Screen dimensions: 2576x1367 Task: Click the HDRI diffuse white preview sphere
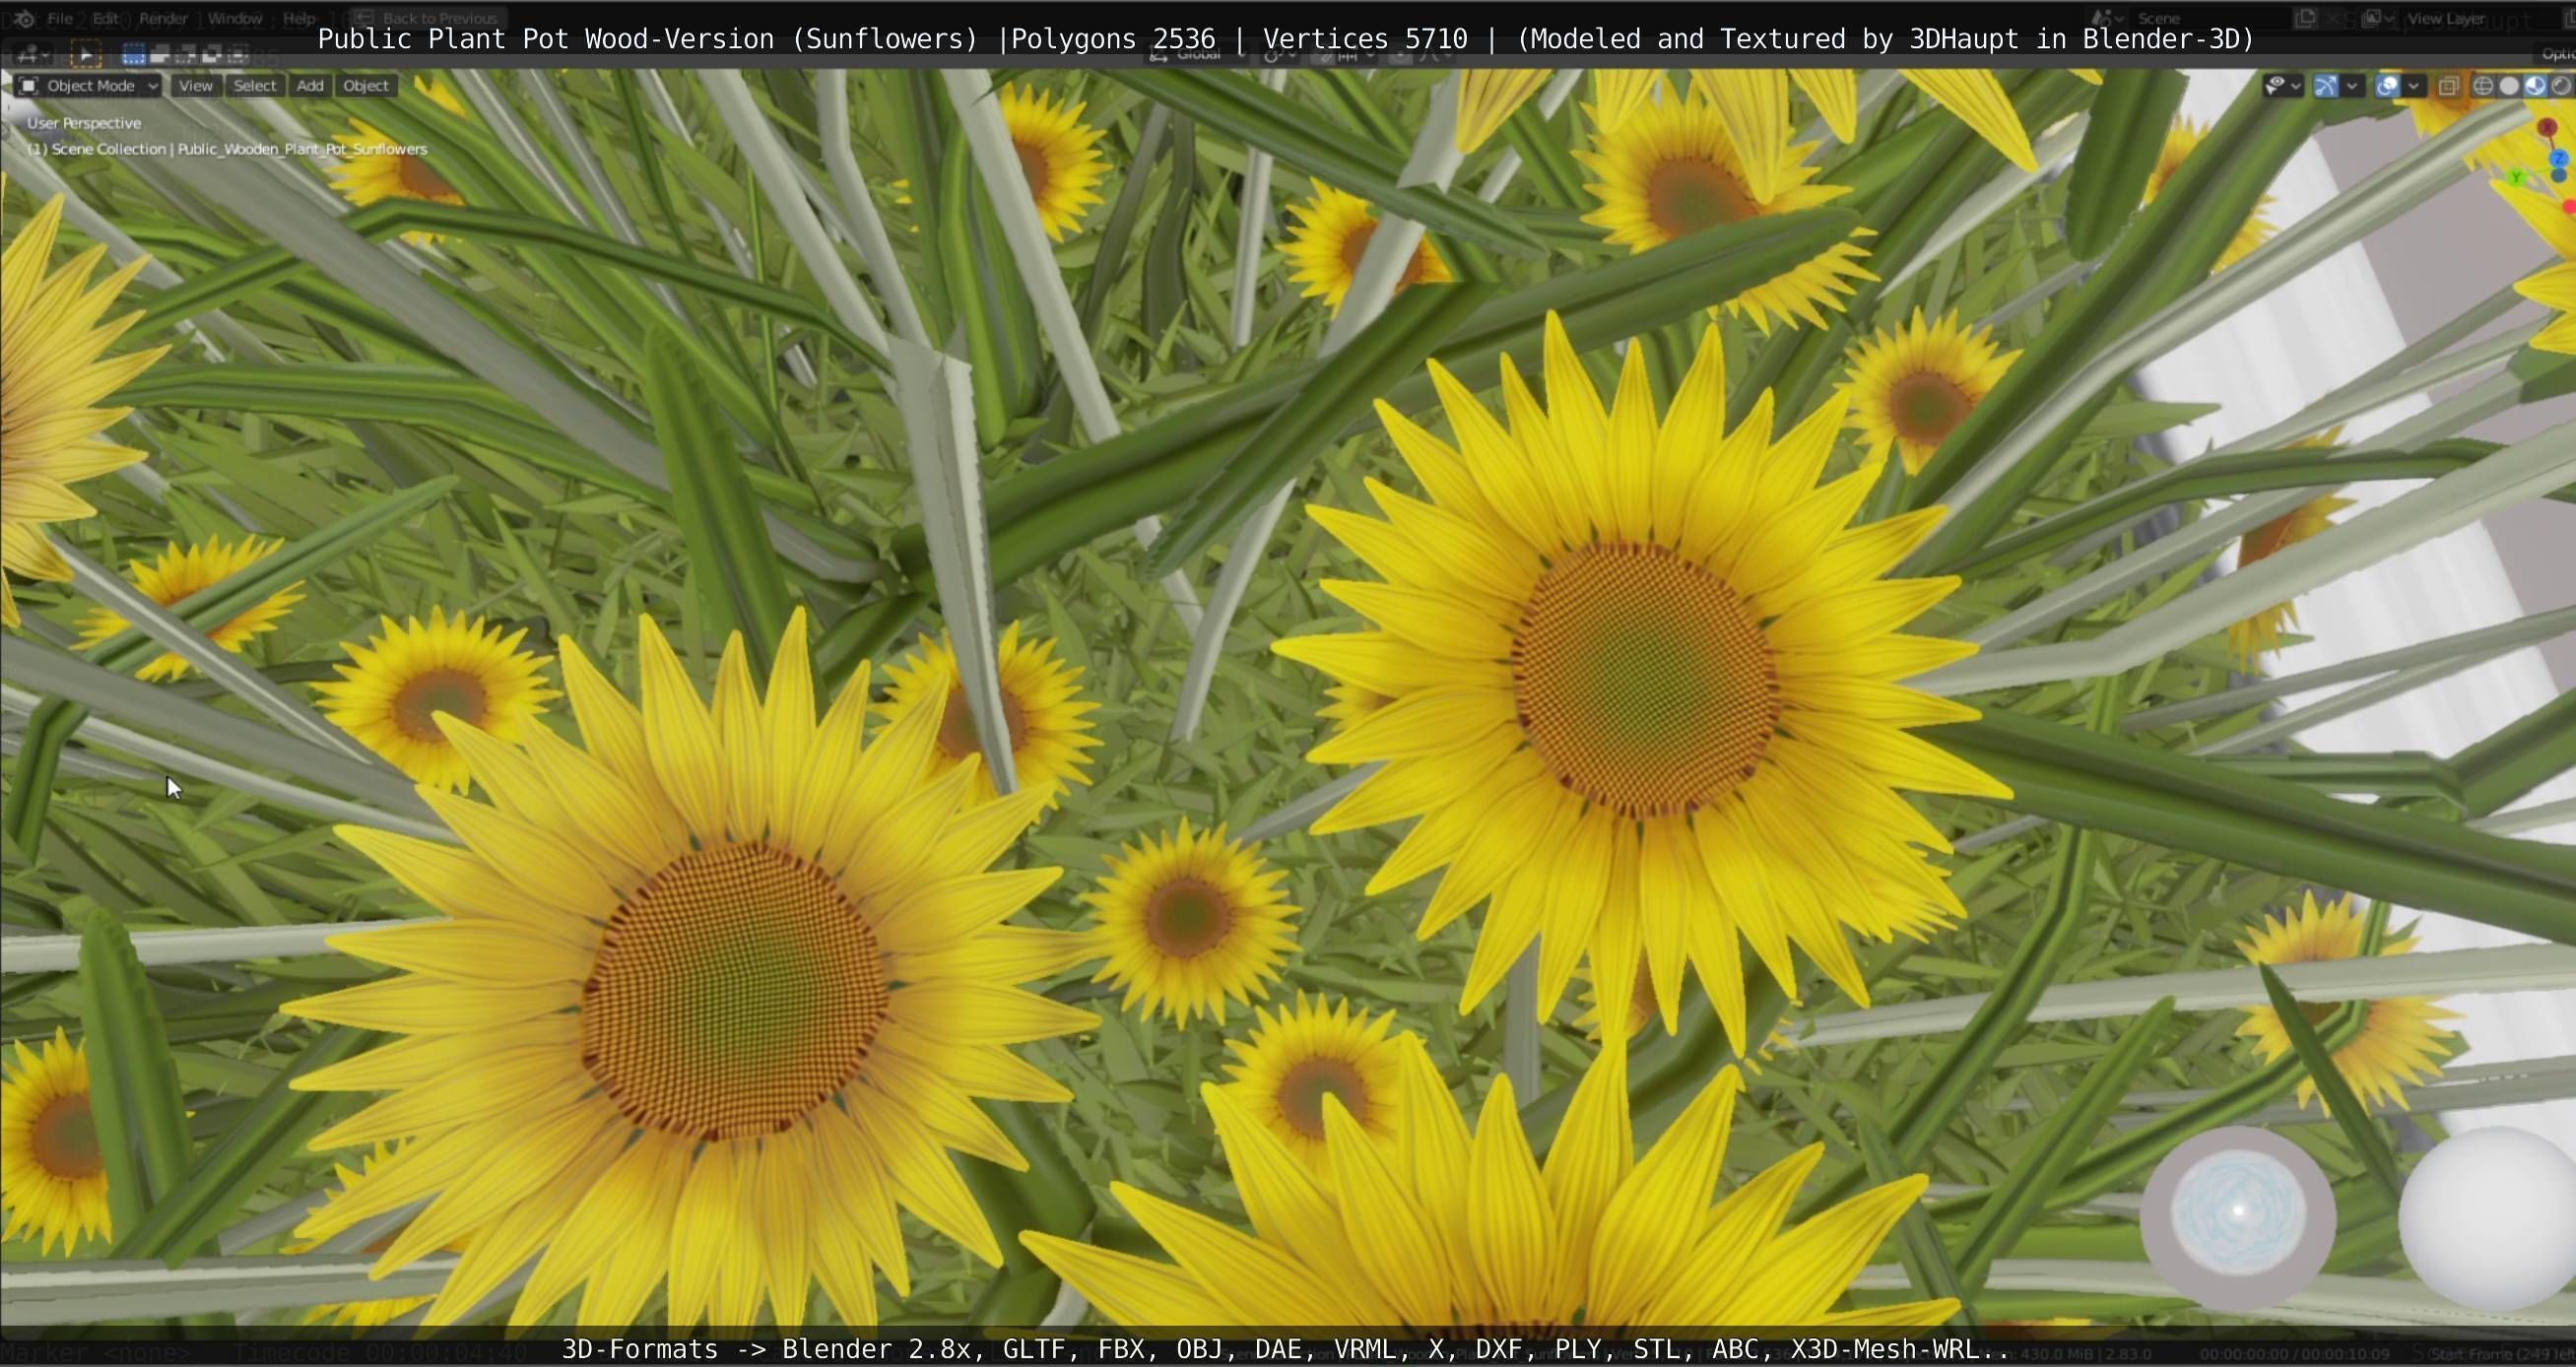tap(2487, 1218)
